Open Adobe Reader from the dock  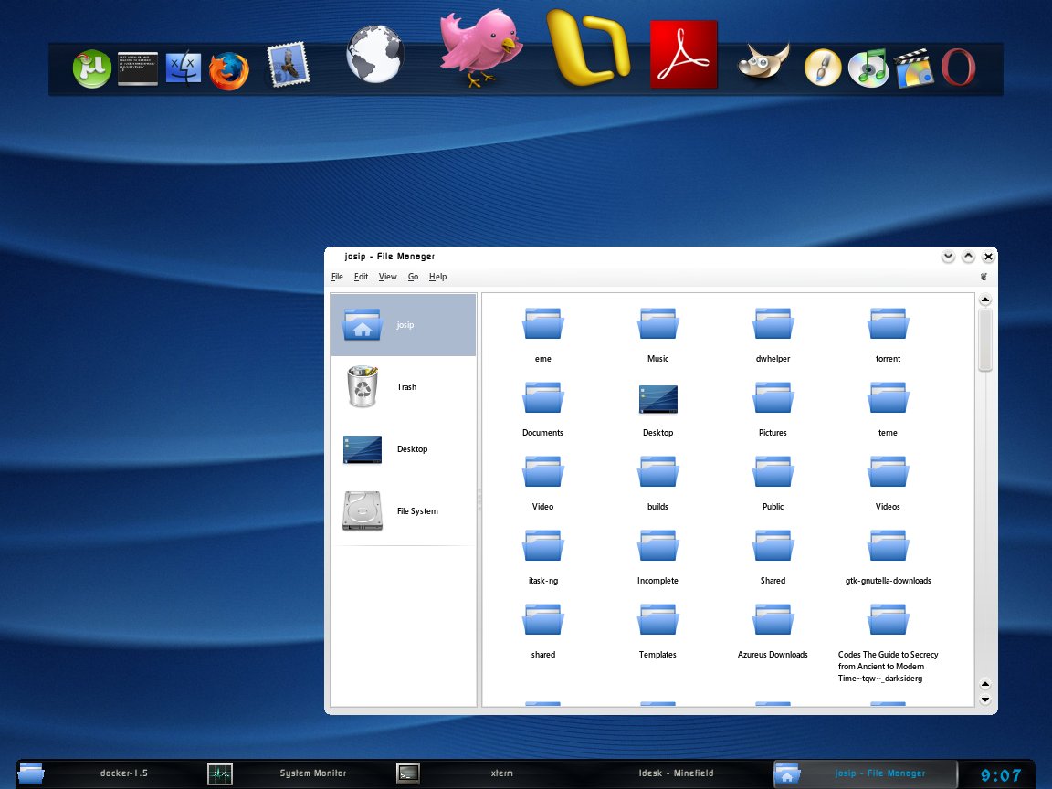[x=684, y=55]
